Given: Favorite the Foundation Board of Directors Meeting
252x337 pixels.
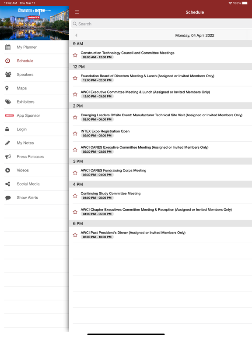Looking at the screenshot, I should point(75,78).
